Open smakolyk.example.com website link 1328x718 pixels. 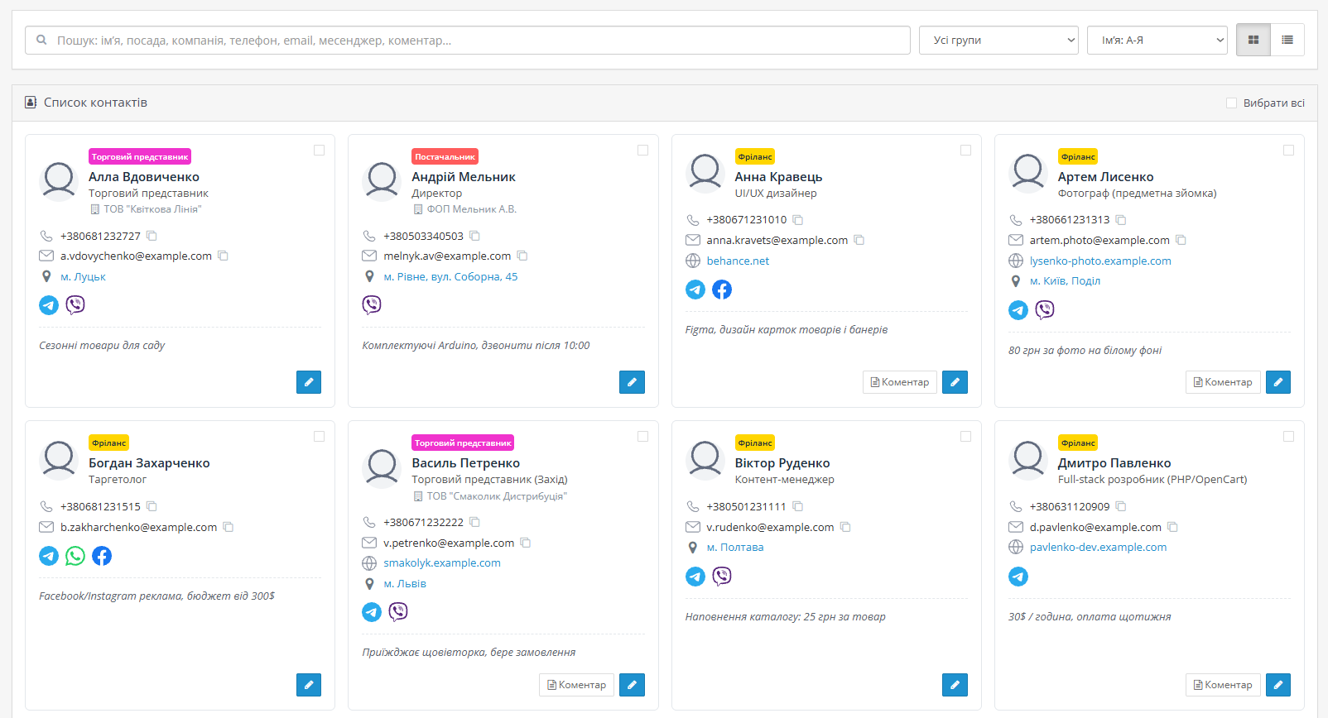[x=442, y=563]
